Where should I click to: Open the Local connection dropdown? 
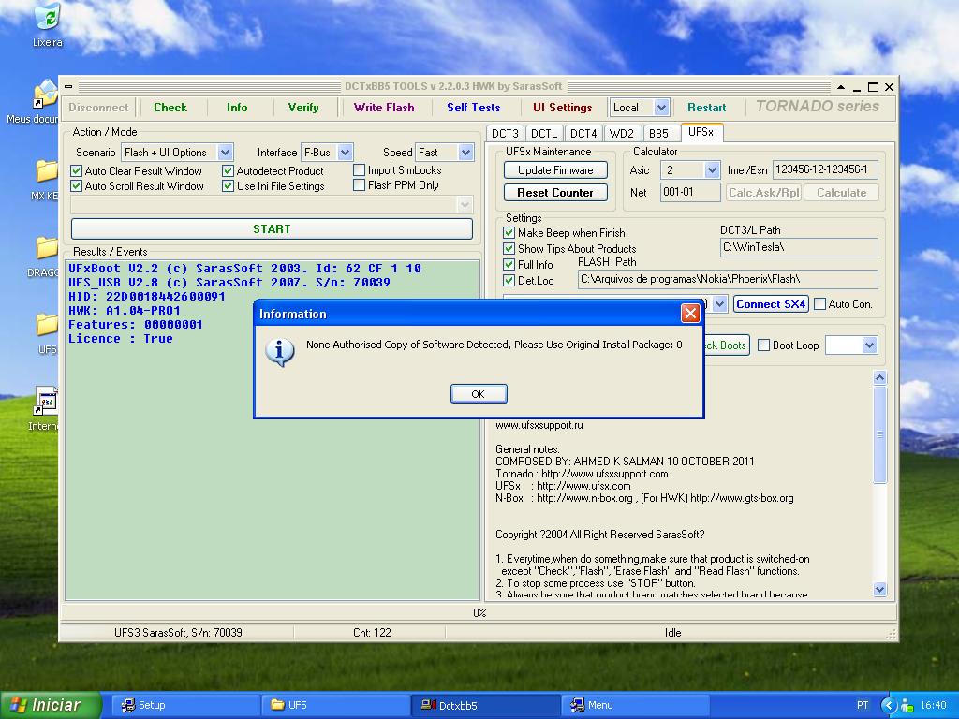[661, 108]
